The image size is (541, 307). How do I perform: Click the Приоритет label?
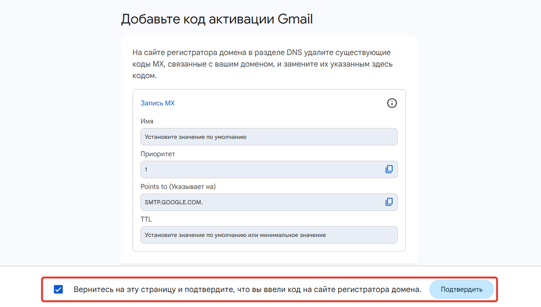[x=158, y=154]
